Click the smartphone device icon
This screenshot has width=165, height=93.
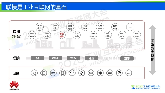(x=63, y=73)
